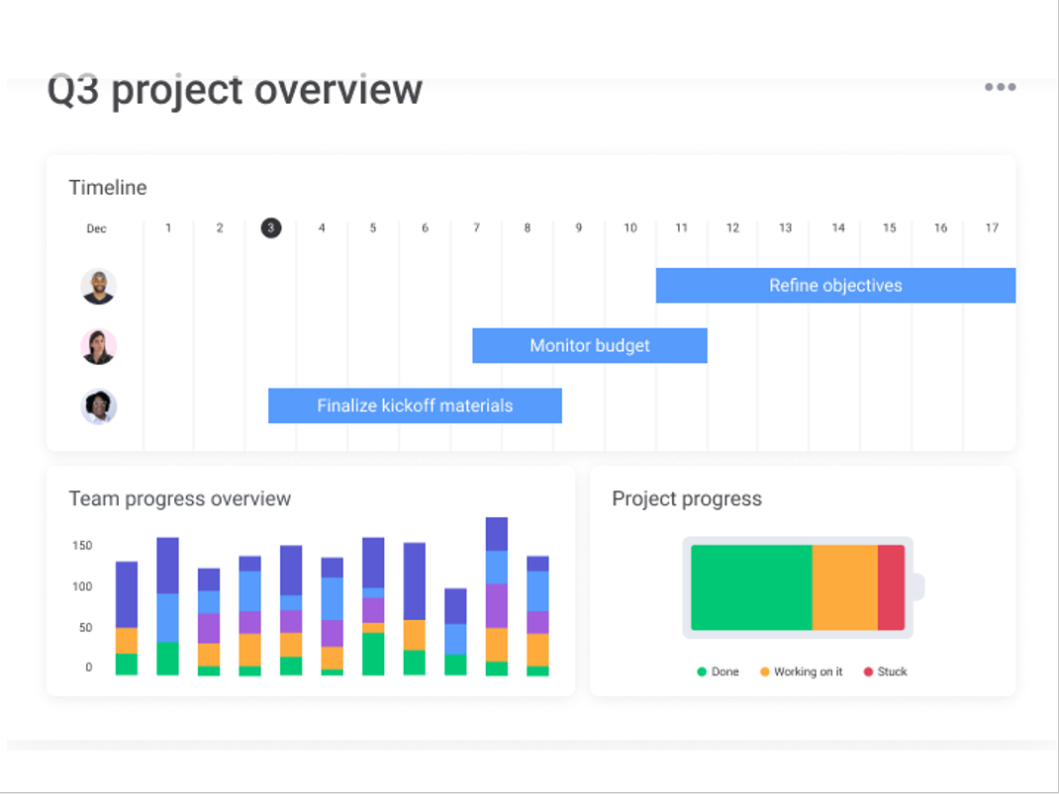Open the three-dot options menu
This screenshot has height=794, width=1059.
pos(1000,87)
